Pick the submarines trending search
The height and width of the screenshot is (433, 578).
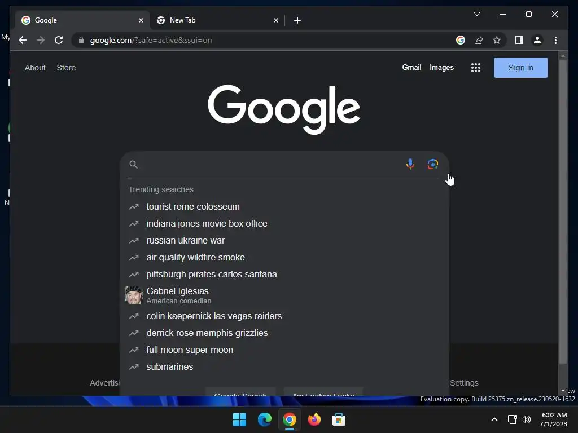(284, 366)
